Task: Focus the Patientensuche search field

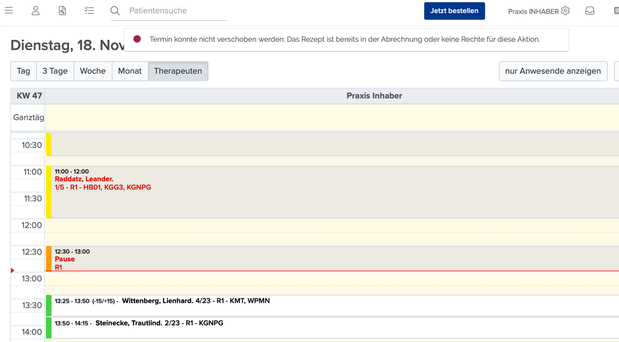Action: pyautogui.click(x=177, y=11)
